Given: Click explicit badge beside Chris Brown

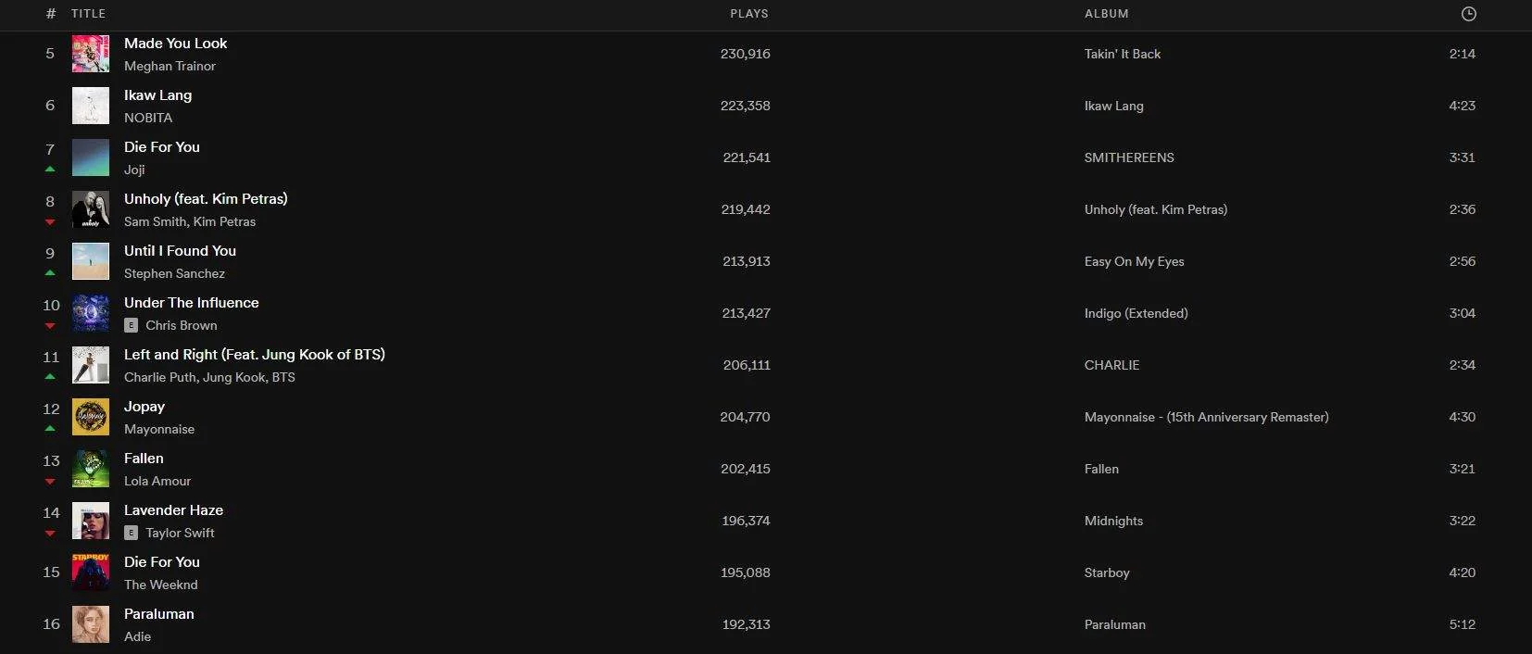Looking at the screenshot, I should 131,325.
